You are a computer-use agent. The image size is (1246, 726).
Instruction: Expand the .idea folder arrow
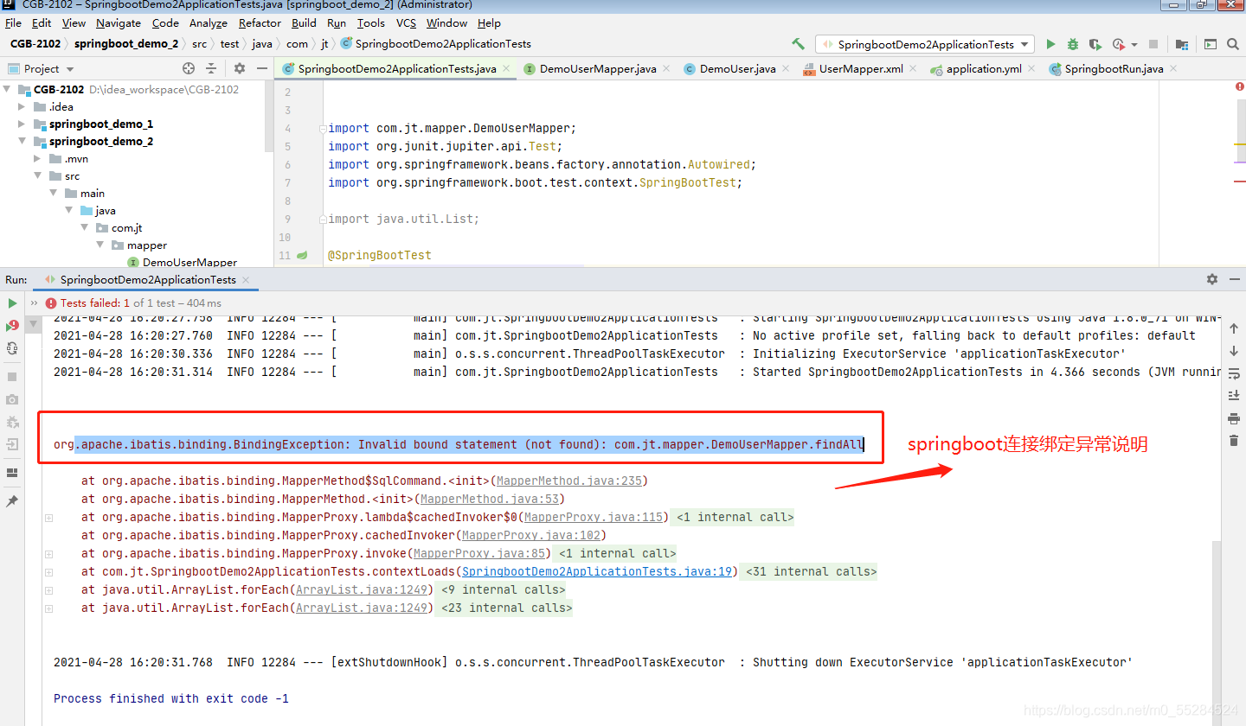pos(22,107)
